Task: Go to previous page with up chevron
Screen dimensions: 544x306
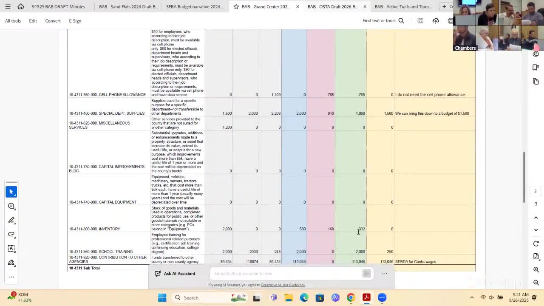Action: pos(536,218)
